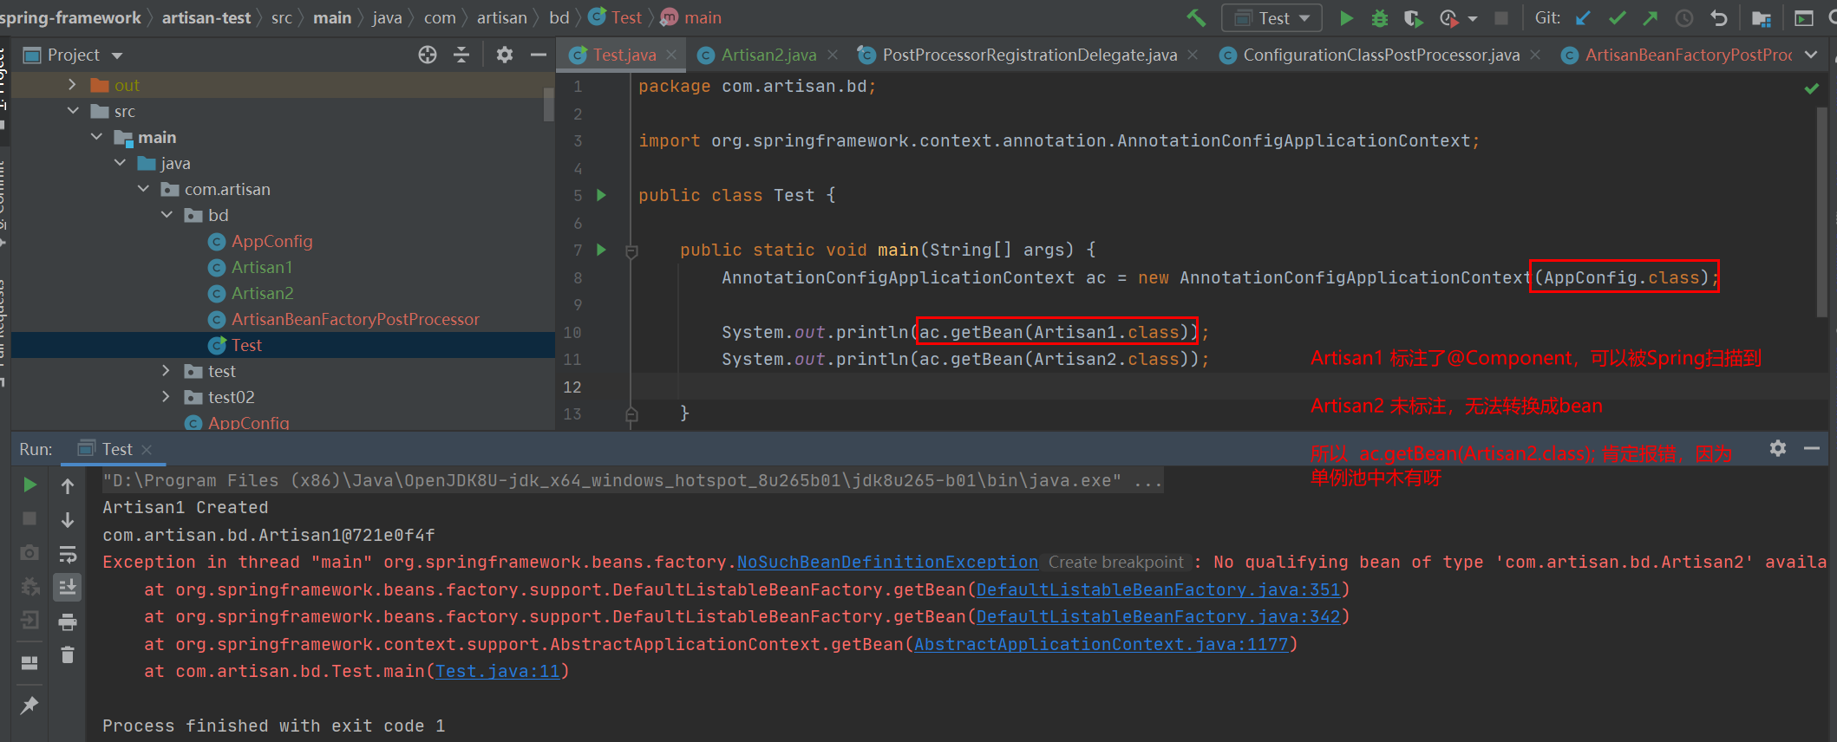The image size is (1837, 742).
Task: Rerun Test from Run panel
Action: coord(29,485)
